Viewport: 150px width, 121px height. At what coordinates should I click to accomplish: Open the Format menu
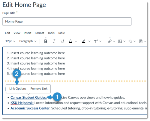[x=39, y=33]
